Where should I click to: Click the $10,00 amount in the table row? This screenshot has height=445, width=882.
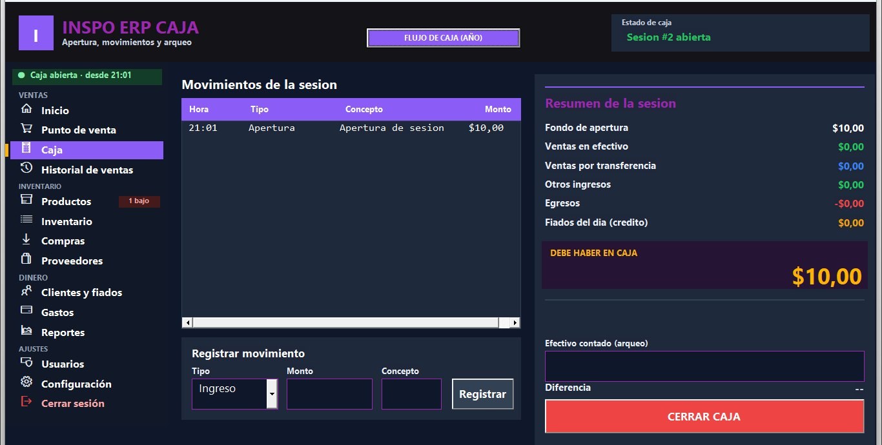(486, 128)
